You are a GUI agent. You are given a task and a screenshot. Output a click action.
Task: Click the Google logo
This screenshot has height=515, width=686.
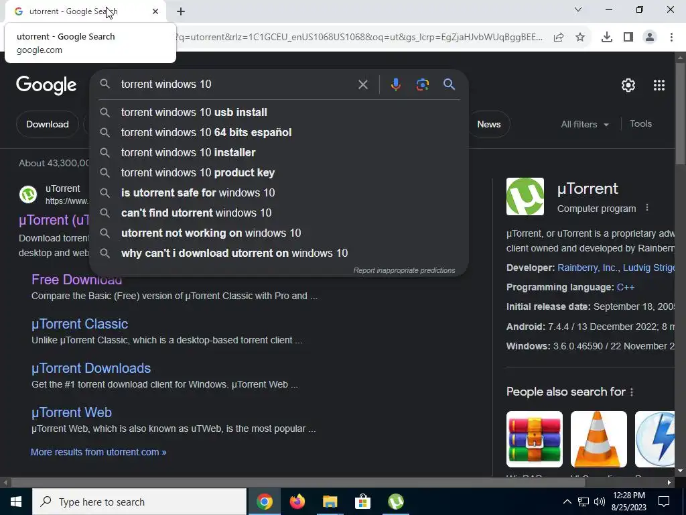tap(46, 85)
